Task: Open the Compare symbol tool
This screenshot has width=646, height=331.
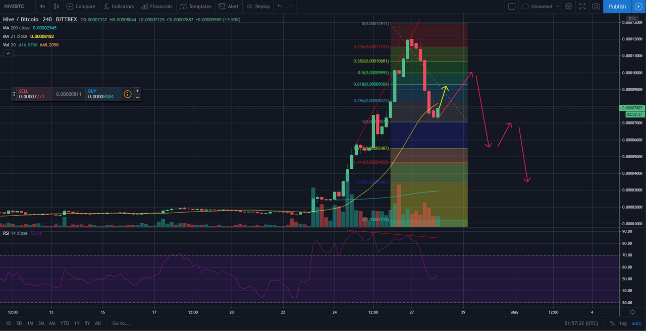Action: pos(81,7)
